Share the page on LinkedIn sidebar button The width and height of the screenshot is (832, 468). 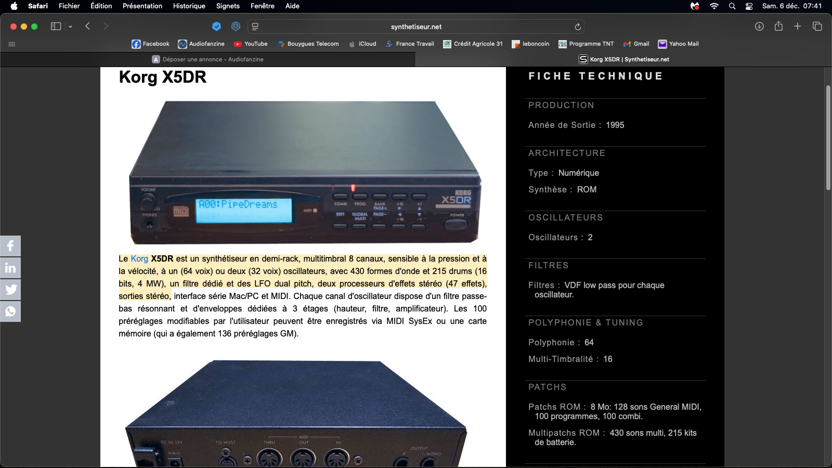click(10, 268)
